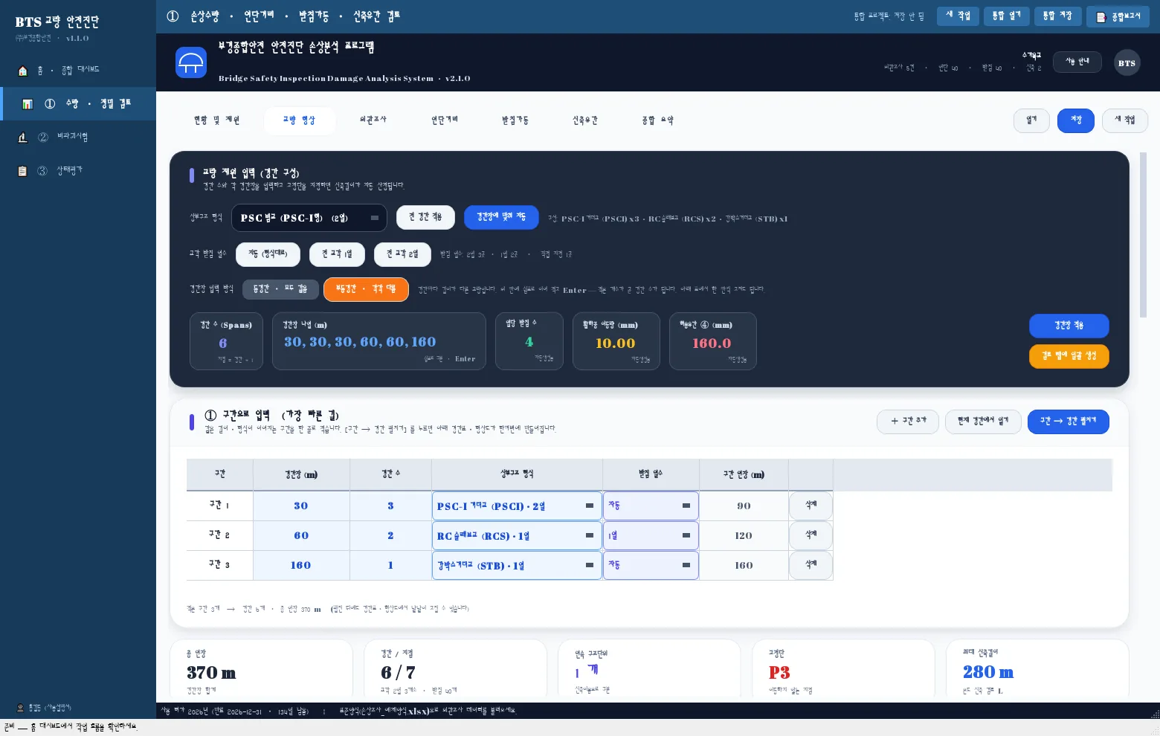1160x736 pixels.
Task: Click the 370 m total length value
Action: tap(211, 672)
